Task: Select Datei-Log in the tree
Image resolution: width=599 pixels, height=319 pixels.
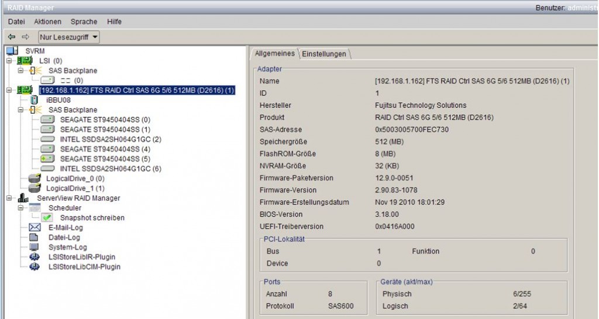Action: click(64, 237)
